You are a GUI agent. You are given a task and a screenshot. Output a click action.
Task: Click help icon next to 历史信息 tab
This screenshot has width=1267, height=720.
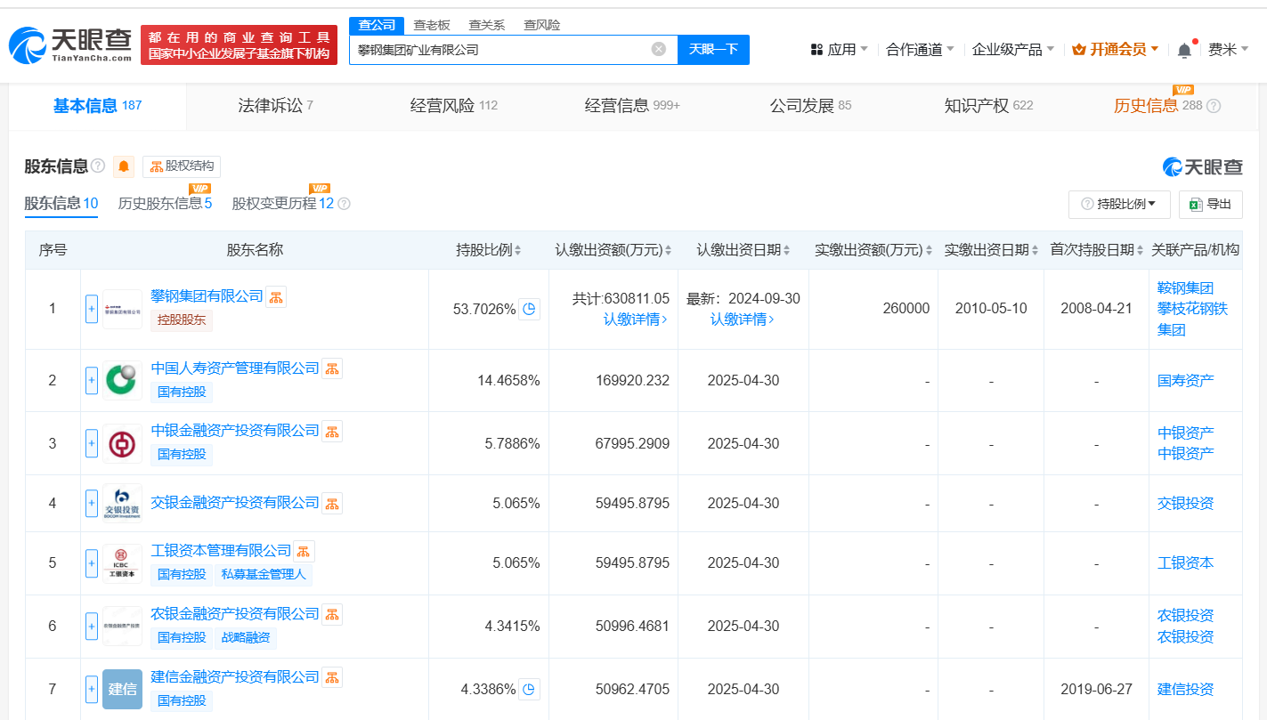(x=1213, y=106)
